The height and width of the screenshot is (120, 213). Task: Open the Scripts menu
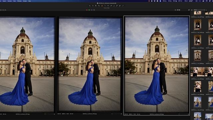click(25, 1)
